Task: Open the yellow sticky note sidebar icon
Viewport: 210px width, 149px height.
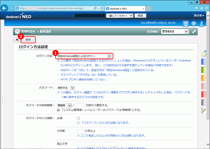Action: [x=204, y=54]
